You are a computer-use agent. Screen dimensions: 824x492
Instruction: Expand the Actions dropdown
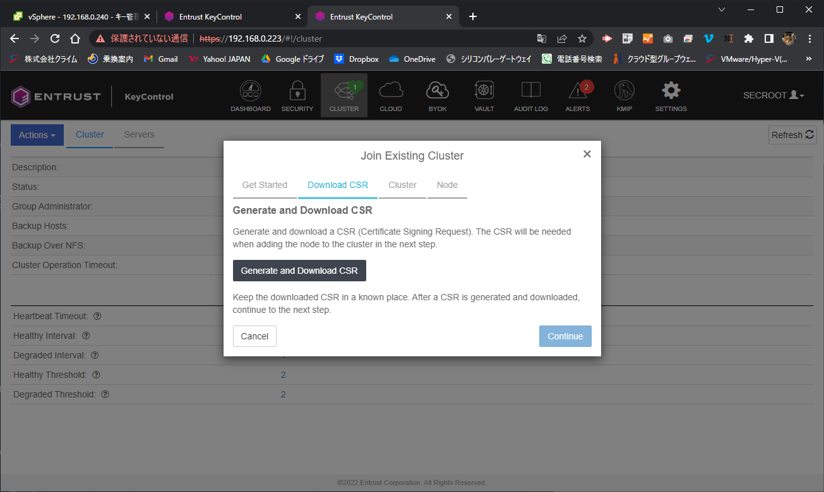point(37,135)
